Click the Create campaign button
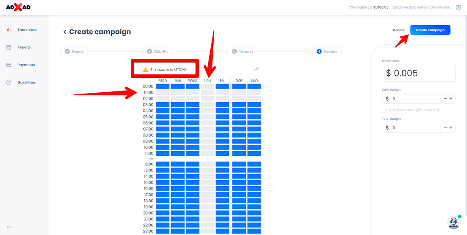The image size is (467, 235). pos(430,30)
